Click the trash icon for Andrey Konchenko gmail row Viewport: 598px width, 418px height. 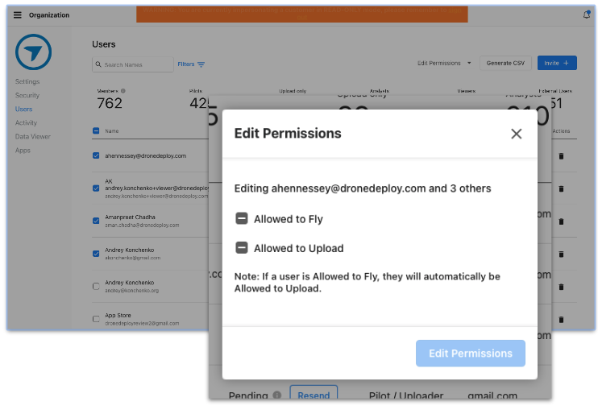pyautogui.click(x=561, y=255)
